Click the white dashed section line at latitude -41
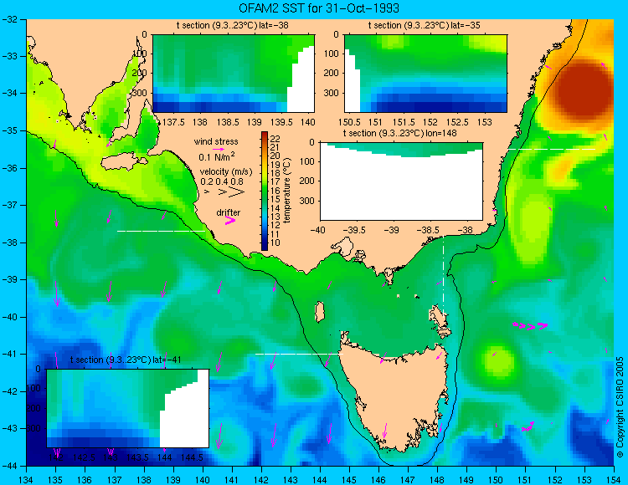This screenshot has height=485, width=628. [299, 354]
